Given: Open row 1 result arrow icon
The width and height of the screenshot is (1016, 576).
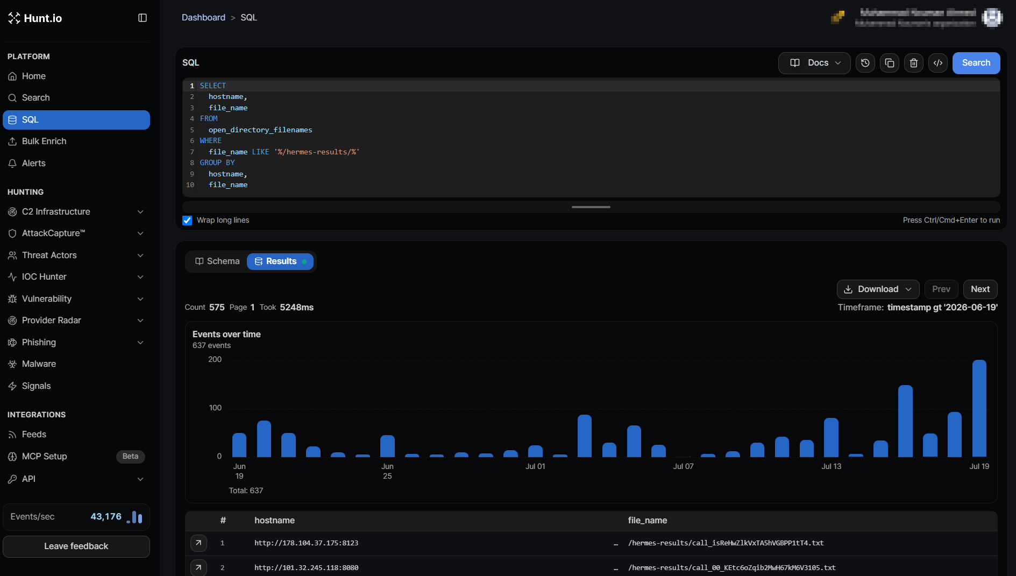Looking at the screenshot, I should [198, 543].
